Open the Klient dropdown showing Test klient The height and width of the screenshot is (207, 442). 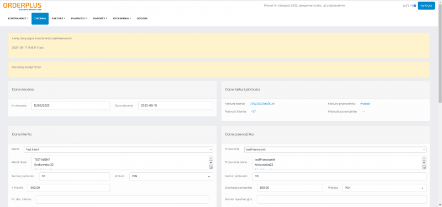[x=118, y=150]
